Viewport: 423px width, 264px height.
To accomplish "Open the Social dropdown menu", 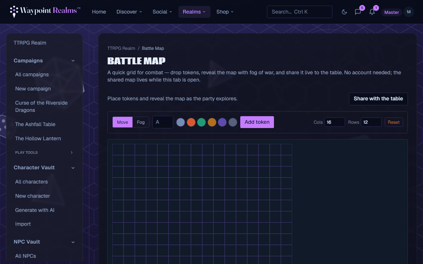I will (x=162, y=12).
